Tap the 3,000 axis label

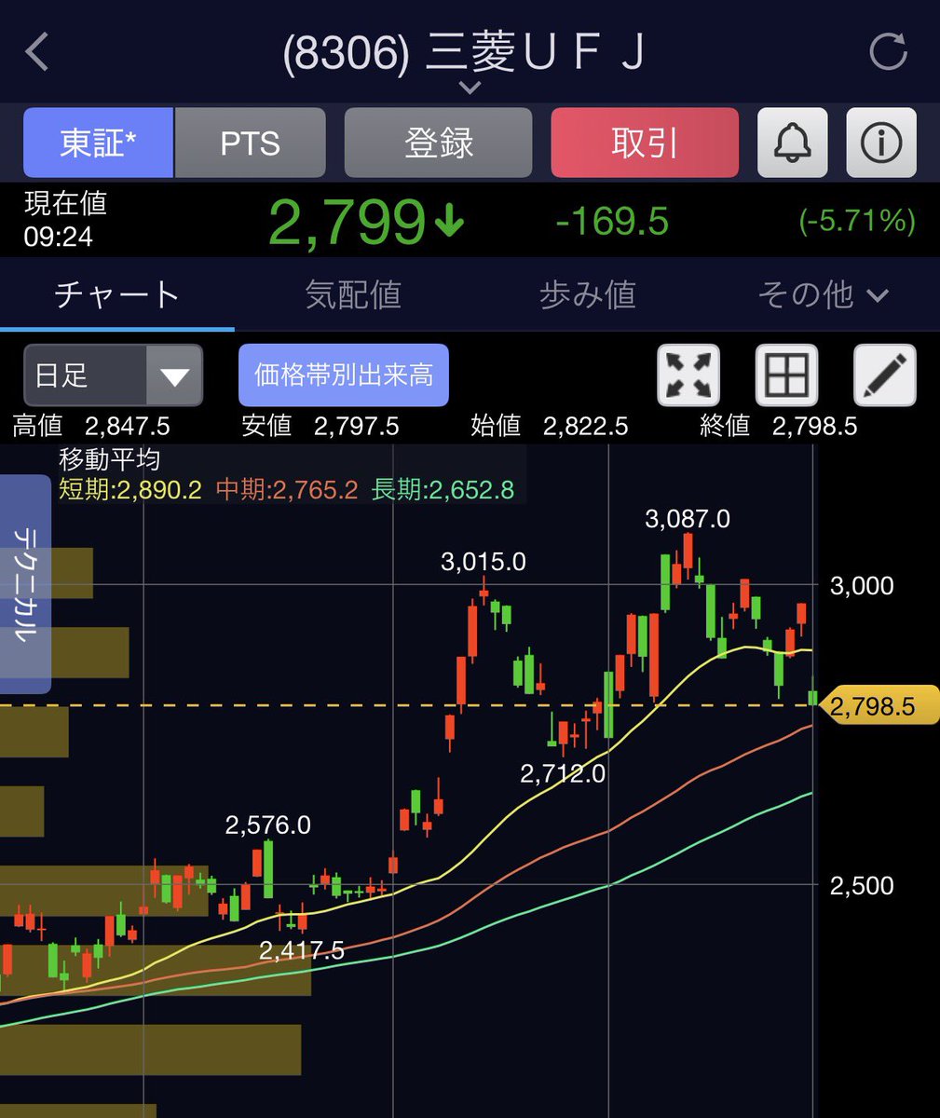point(862,586)
